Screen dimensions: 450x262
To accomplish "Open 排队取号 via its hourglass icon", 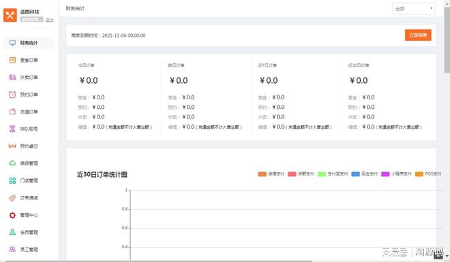I will 12,129.
